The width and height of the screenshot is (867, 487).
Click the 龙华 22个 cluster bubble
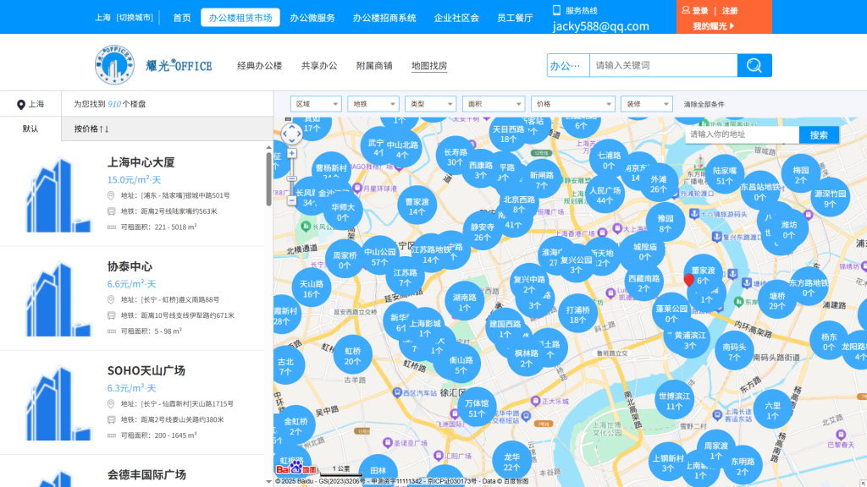point(511,462)
